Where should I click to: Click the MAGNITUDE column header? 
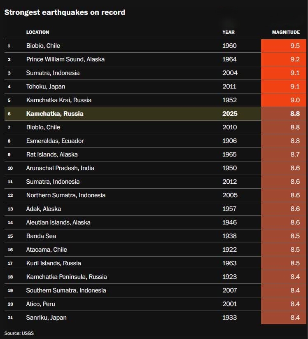[286, 32]
